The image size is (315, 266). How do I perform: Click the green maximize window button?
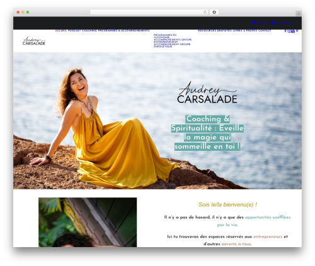coord(28,12)
